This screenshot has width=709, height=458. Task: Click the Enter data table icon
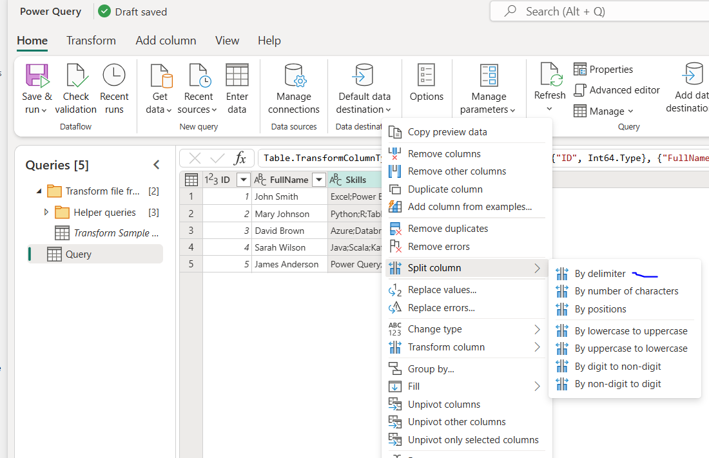[x=237, y=76]
